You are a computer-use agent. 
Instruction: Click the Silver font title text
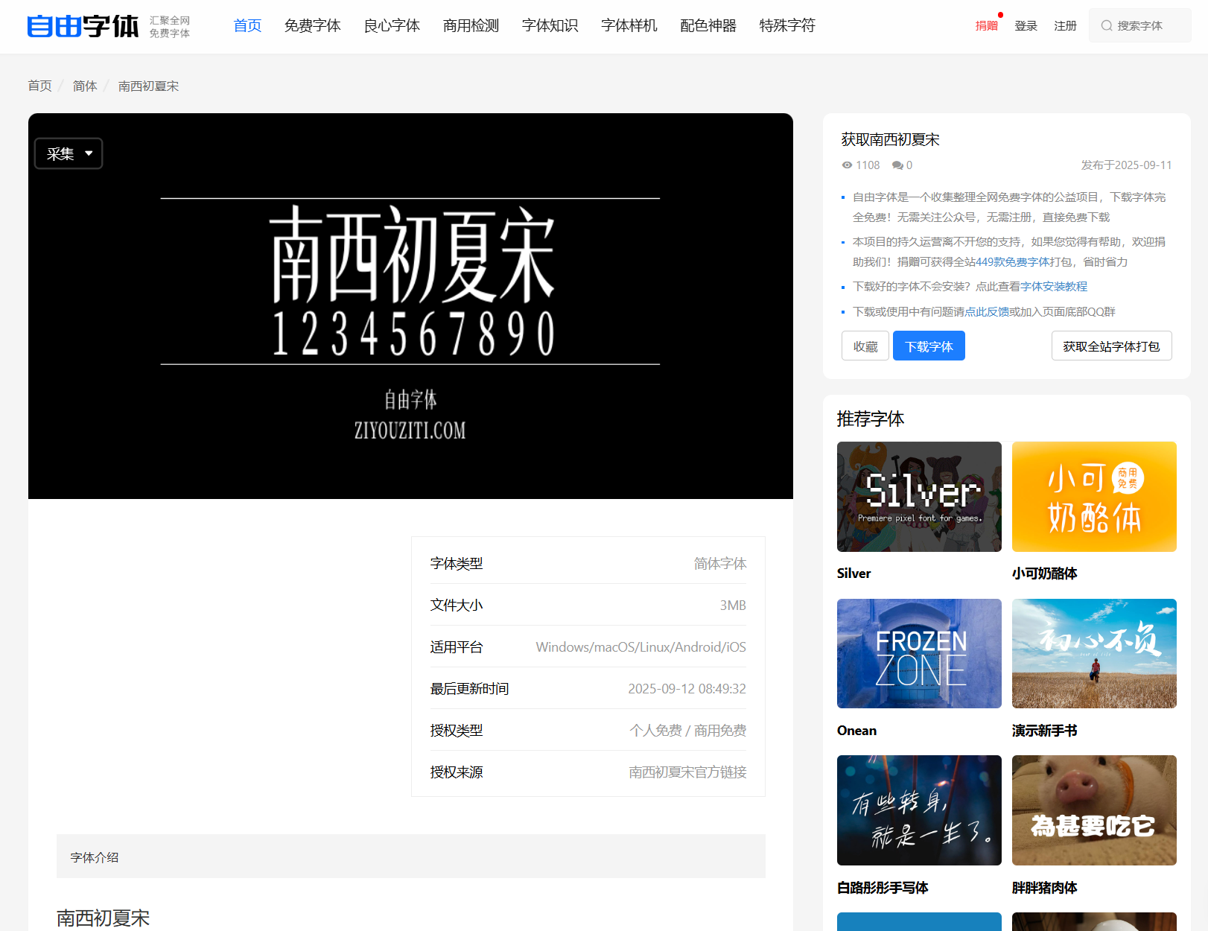pos(853,573)
